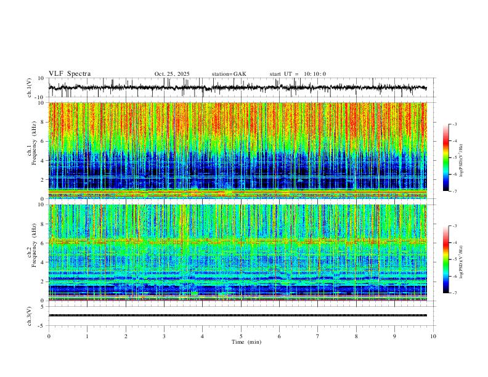Click the "ch.1(V)" waveform axis label
Image resolution: width=488 pixels, height=377 pixels.
click(30, 87)
